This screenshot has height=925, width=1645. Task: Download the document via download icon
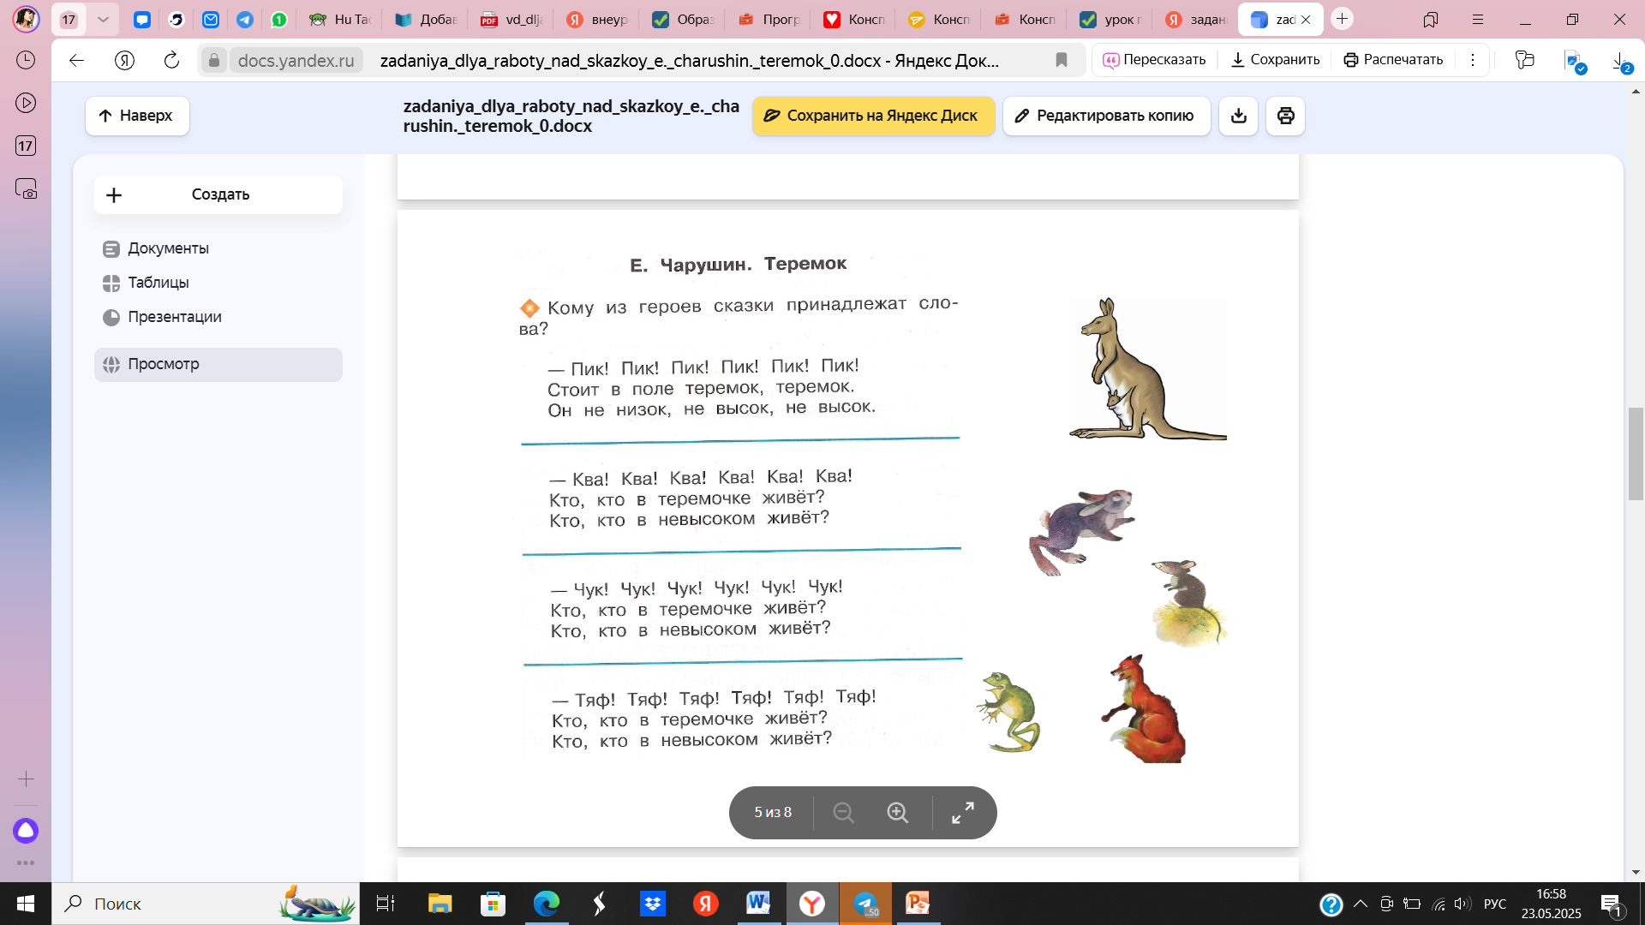point(1239,116)
